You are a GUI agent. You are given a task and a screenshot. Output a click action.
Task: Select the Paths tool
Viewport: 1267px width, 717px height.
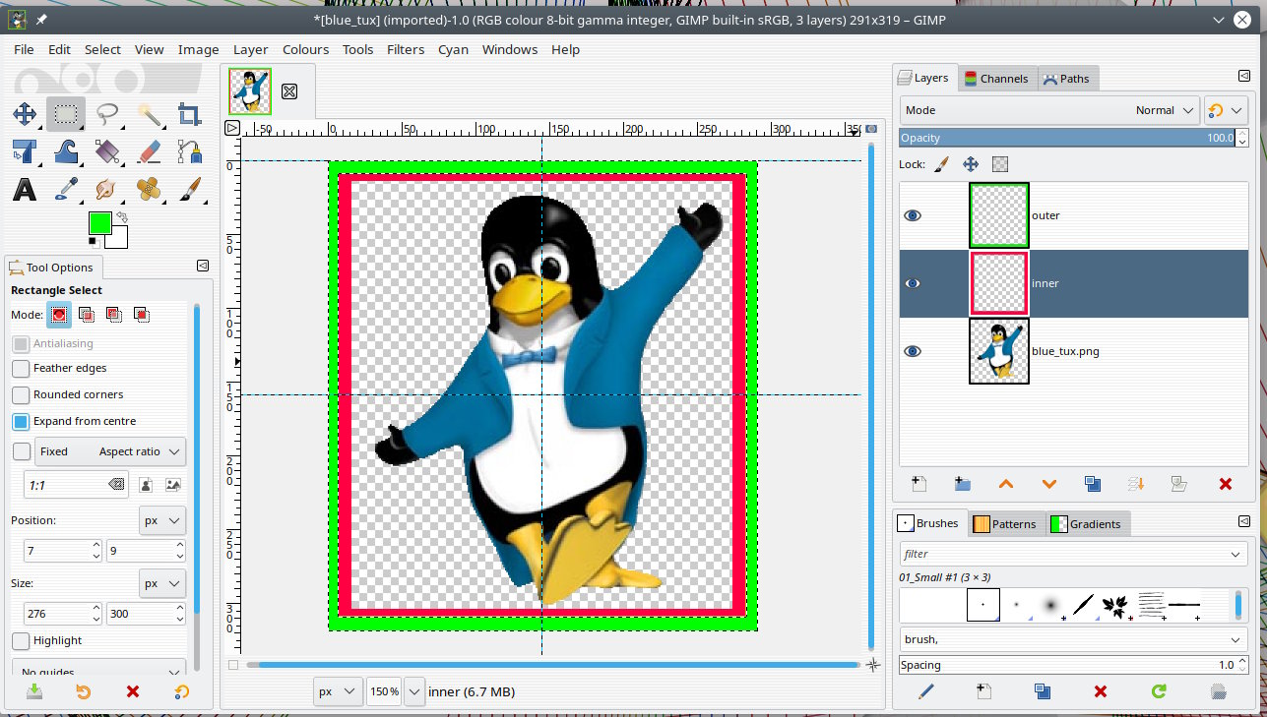click(x=190, y=151)
